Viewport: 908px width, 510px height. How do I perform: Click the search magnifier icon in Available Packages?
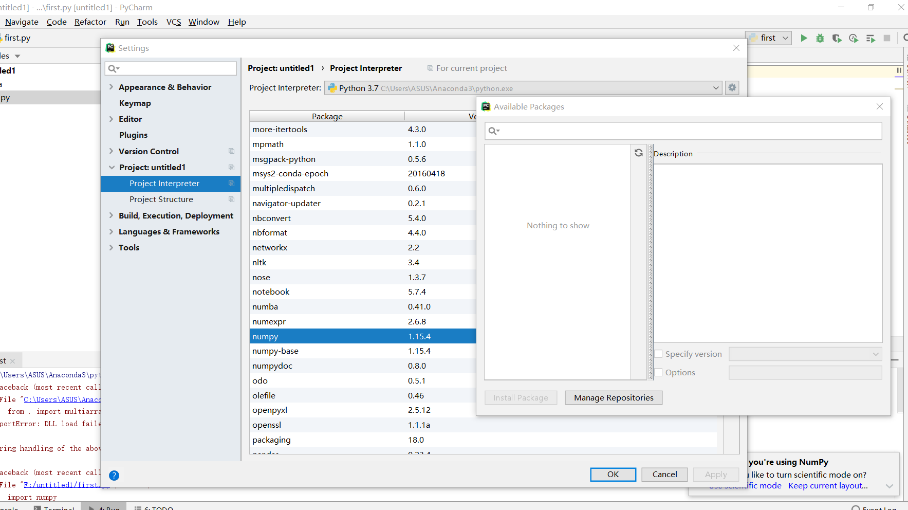pyautogui.click(x=493, y=131)
